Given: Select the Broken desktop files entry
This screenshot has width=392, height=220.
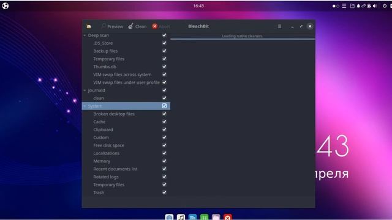Looking at the screenshot, I should 114,114.
